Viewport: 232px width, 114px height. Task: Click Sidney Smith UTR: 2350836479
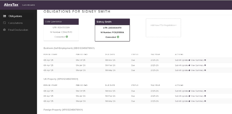pos(112,28)
